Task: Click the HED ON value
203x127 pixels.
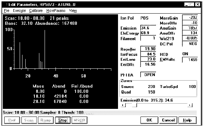Action: click(185, 54)
